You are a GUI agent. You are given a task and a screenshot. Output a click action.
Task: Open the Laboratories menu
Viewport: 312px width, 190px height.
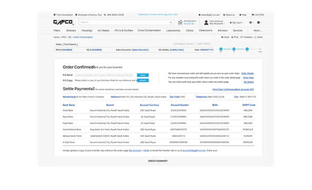coord(173,31)
